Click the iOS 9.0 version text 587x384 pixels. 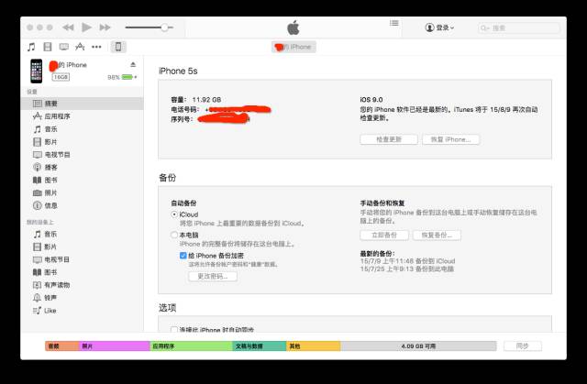coord(371,100)
